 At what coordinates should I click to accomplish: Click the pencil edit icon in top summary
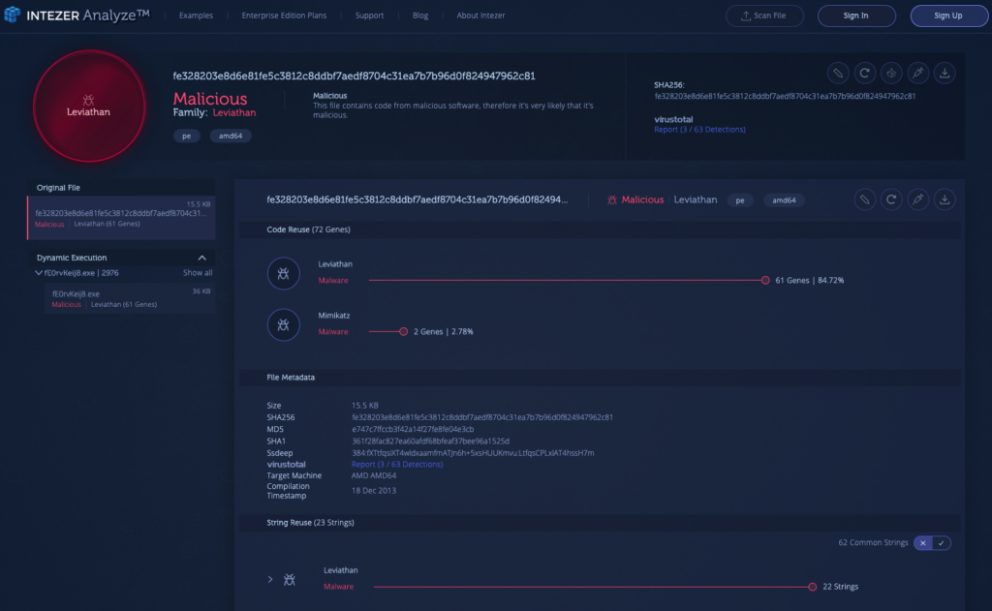(838, 73)
